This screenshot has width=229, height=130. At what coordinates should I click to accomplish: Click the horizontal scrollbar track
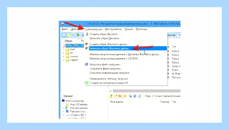(147, 91)
